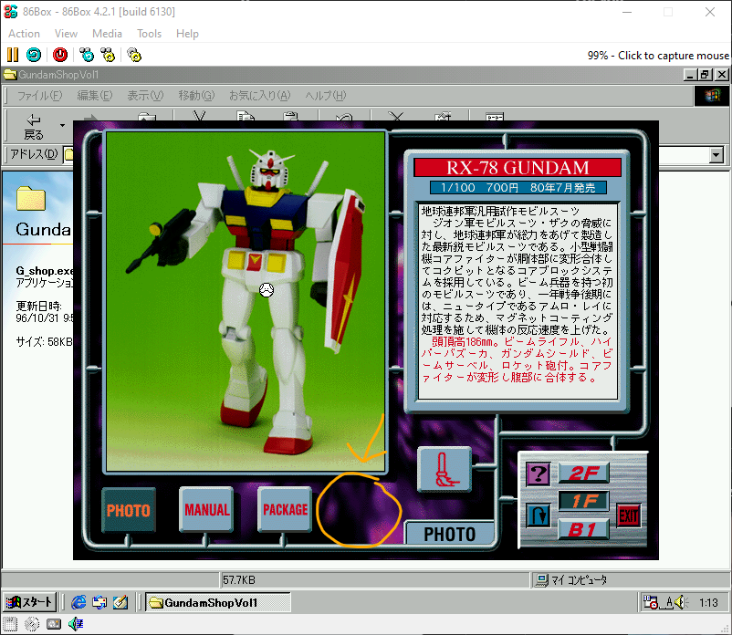Expand the back button history dropdown arrow
Viewport: 732px width, 635px height.
(62, 126)
